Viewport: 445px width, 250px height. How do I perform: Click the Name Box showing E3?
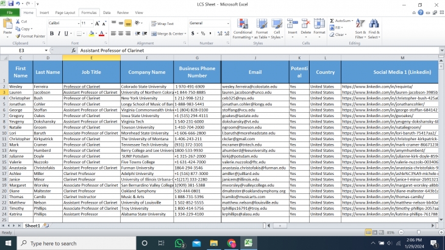[21, 51]
